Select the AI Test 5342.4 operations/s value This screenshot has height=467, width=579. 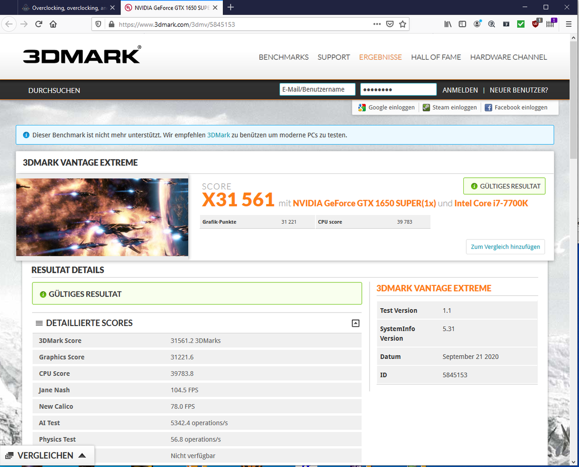[x=199, y=423]
